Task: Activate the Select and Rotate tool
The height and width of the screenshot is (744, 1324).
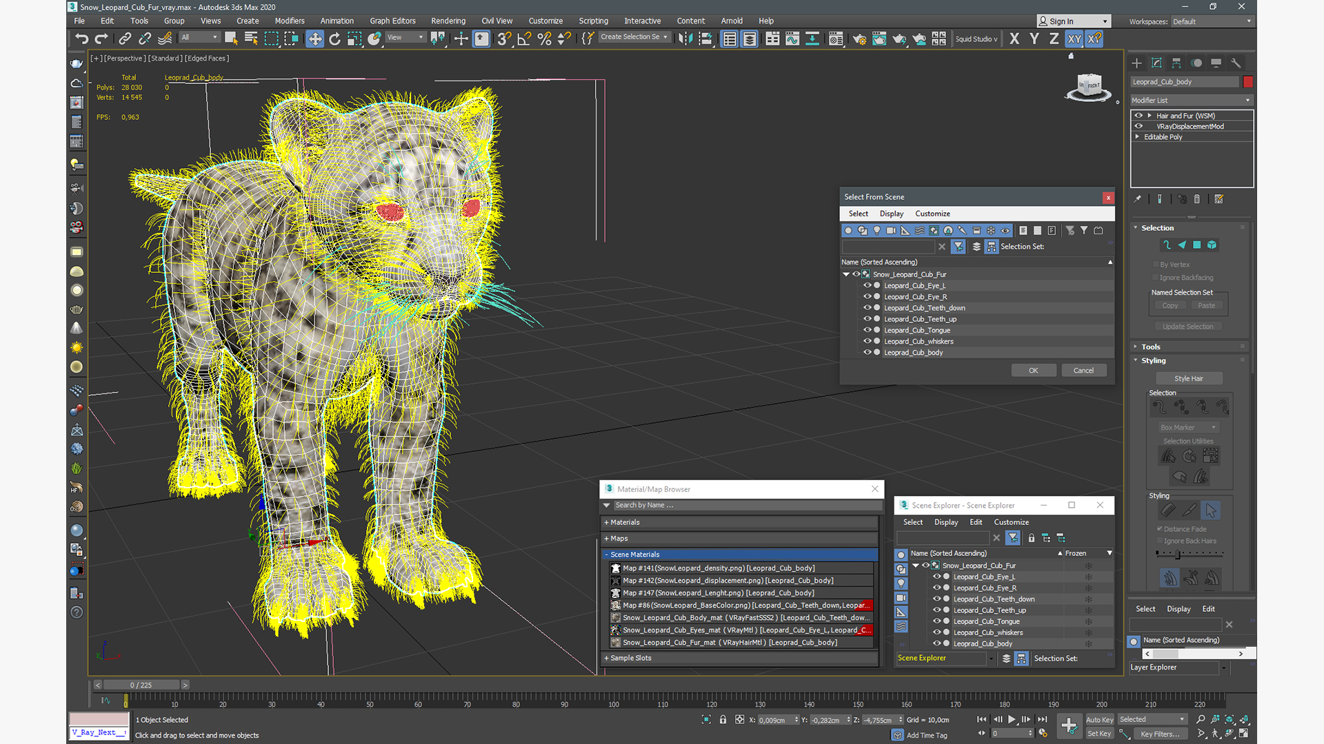Action: (334, 39)
